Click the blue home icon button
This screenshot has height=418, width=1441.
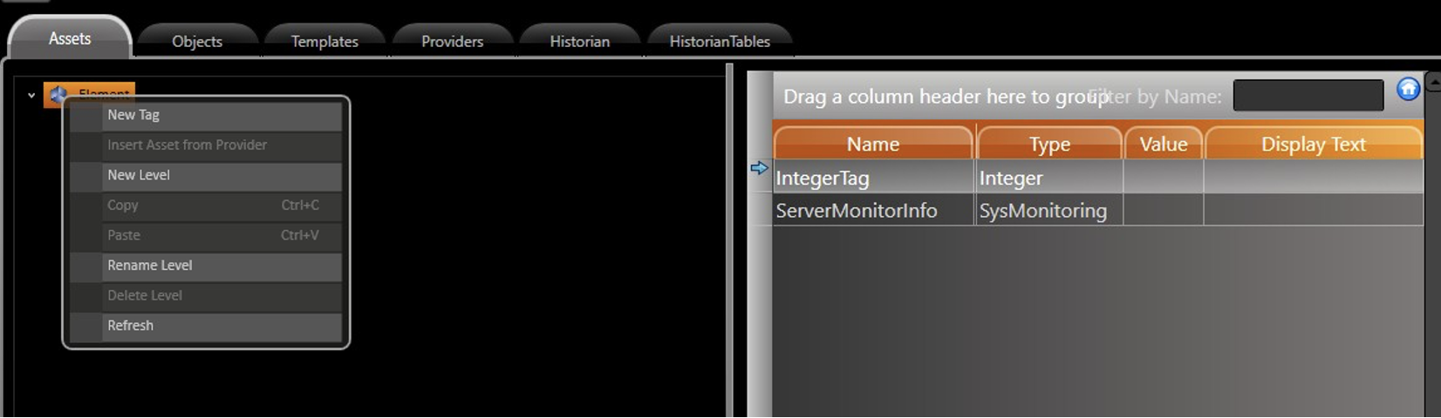coord(1408,90)
